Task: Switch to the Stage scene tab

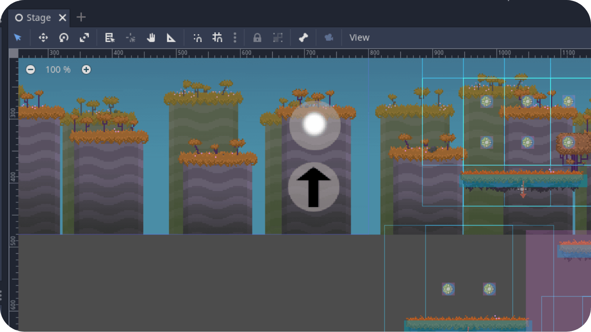Action: click(x=38, y=18)
